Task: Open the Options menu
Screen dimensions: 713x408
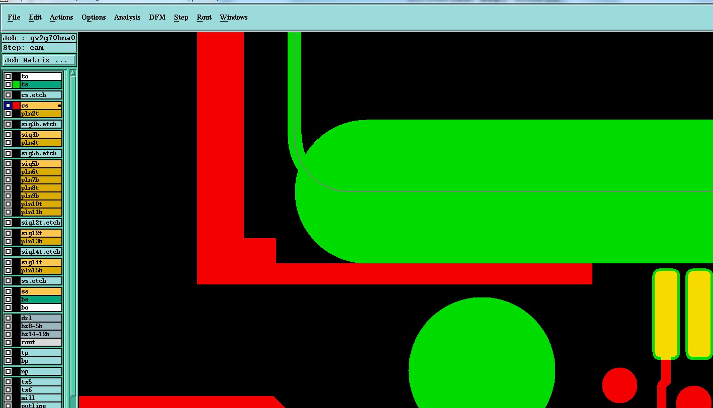Action: click(x=94, y=17)
